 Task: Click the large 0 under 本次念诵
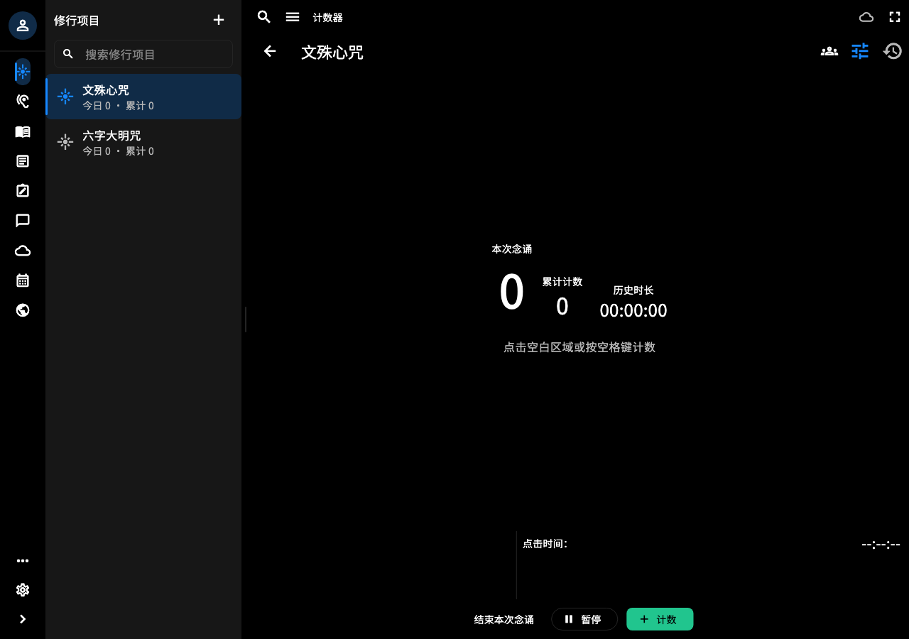pyautogui.click(x=512, y=293)
